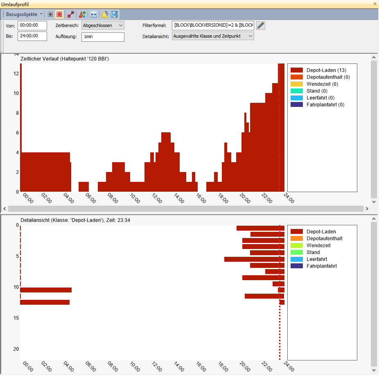Open file using the folder icon
Image resolution: width=379 pixels, height=376 pixels.
click(x=105, y=14)
